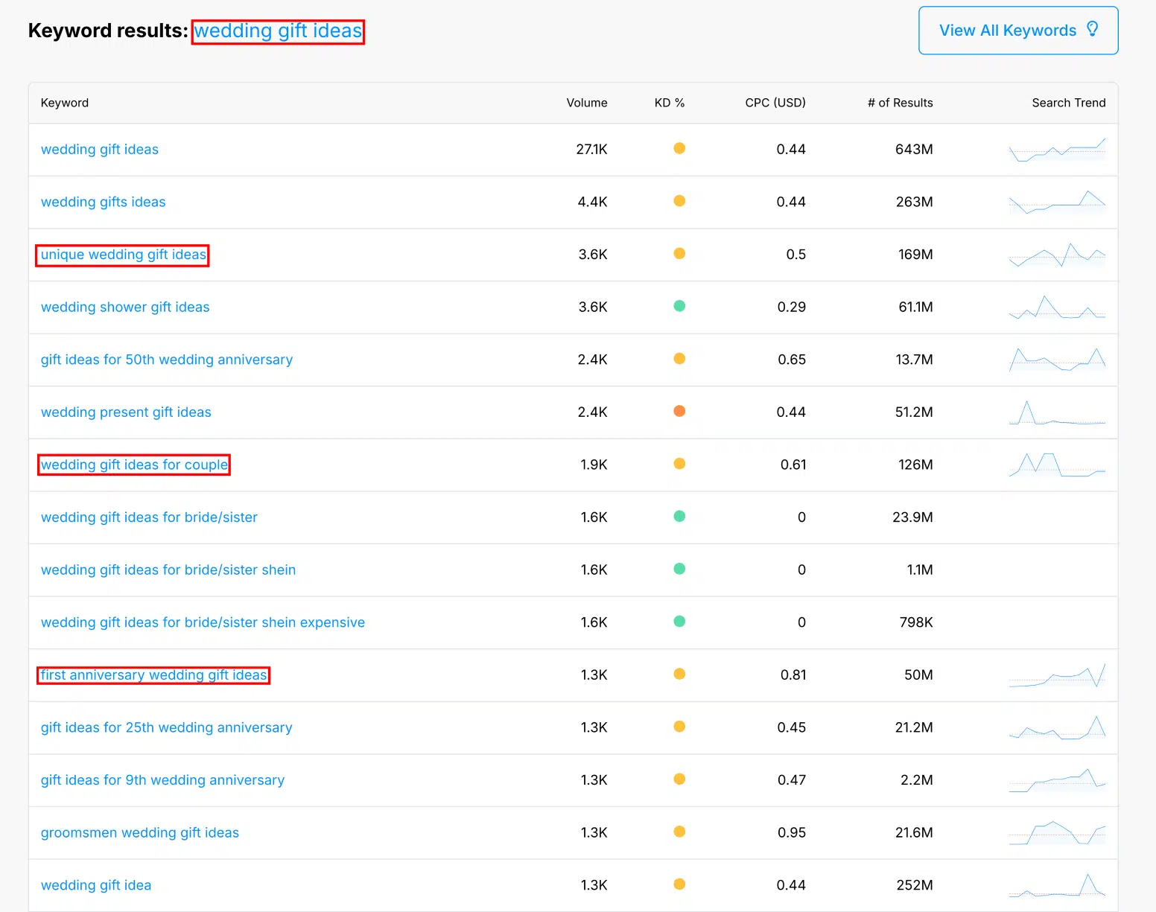
Task: Open 'wedding shower gift ideas' keyword
Action: click(125, 307)
